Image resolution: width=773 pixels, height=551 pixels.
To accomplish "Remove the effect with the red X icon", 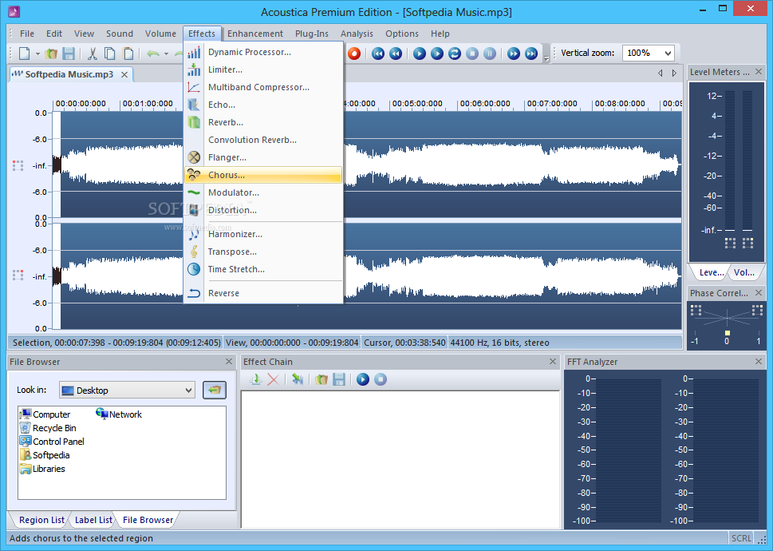I will pos(273,379).
